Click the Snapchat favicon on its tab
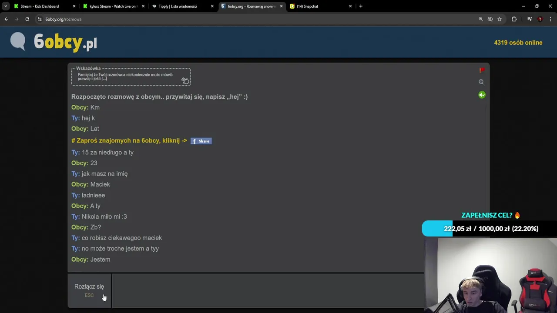Screen dimensions: 557x313 coord(292,6)
